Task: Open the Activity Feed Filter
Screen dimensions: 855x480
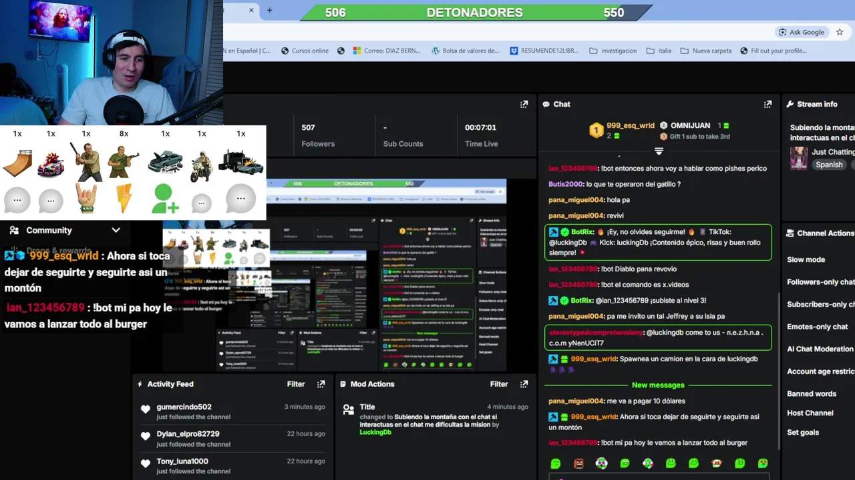Action: [296, 384]
